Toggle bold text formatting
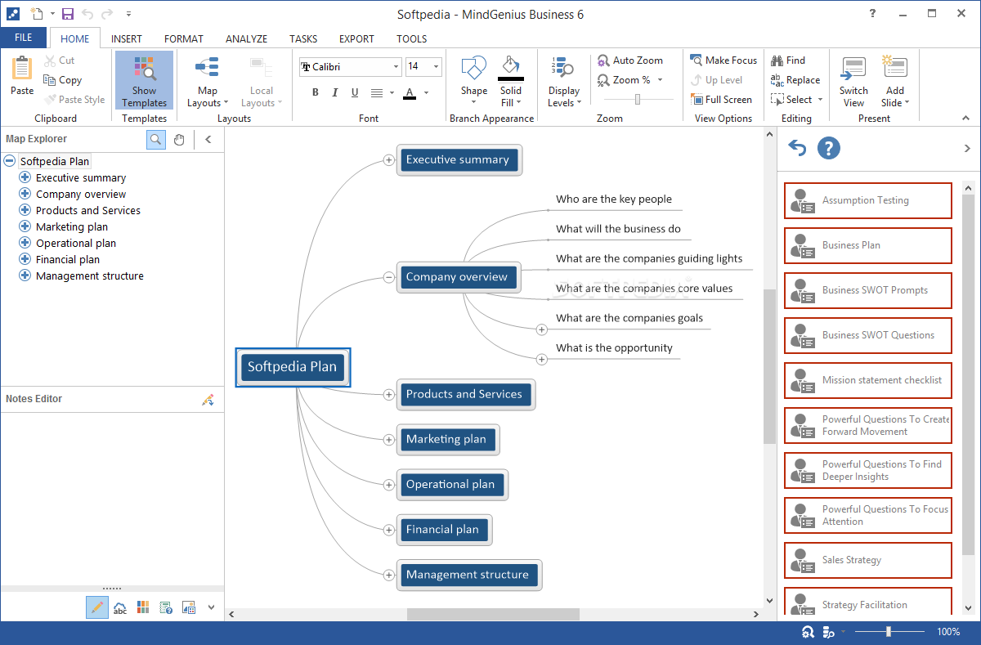Viewport: 981px width, 645px height. 316,93
